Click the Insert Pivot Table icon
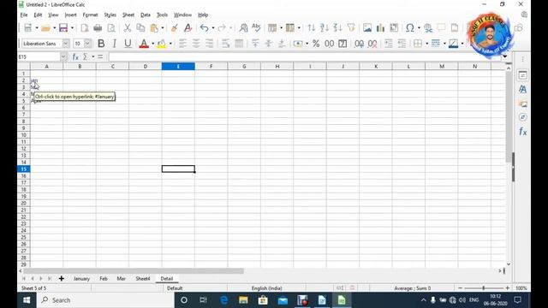The height and width of the screenshot is (308, 548). click(394, 28)
